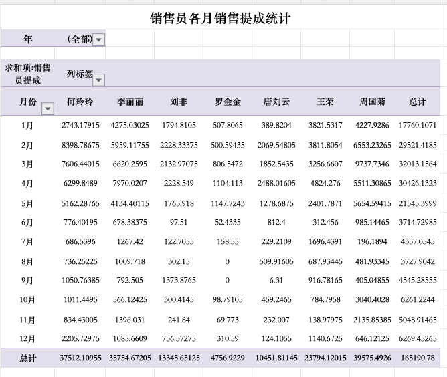Click total value 4756.9229

click(228, 358)
